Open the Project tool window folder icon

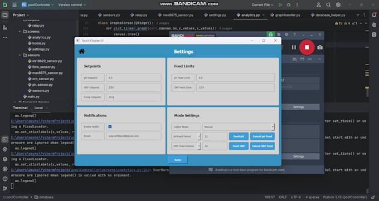5,15
